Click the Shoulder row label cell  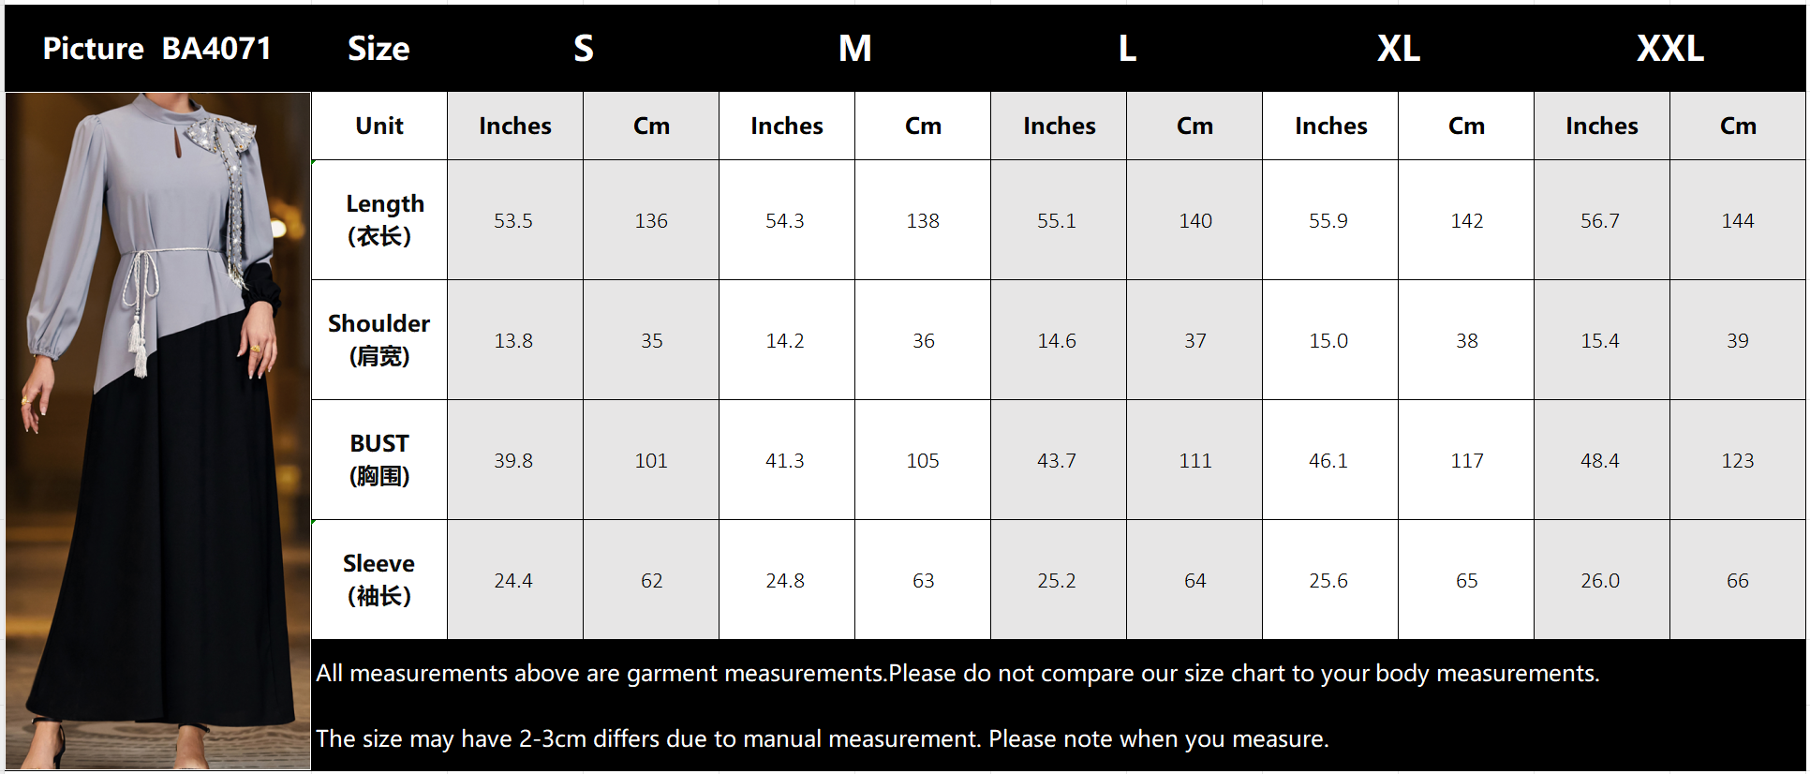(378, 340)
